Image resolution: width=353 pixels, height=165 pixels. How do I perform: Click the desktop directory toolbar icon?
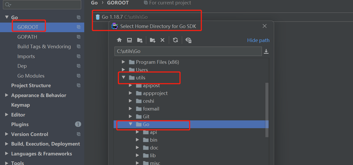129,40
